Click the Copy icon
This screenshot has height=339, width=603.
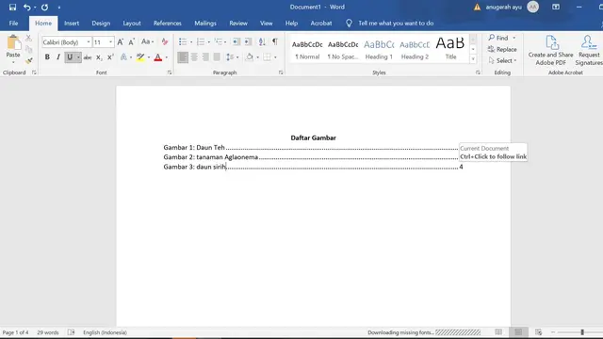tap(29, 49)
